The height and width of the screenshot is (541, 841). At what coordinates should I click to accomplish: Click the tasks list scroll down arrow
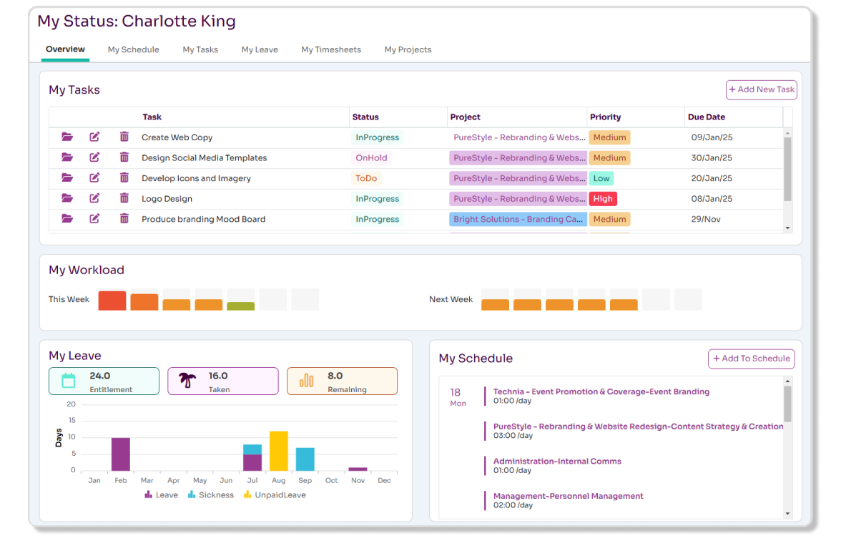[787, 228]
